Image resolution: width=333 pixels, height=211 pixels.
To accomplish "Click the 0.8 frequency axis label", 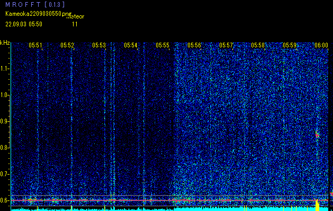I will pyautogui.click(x=4, y=148).
